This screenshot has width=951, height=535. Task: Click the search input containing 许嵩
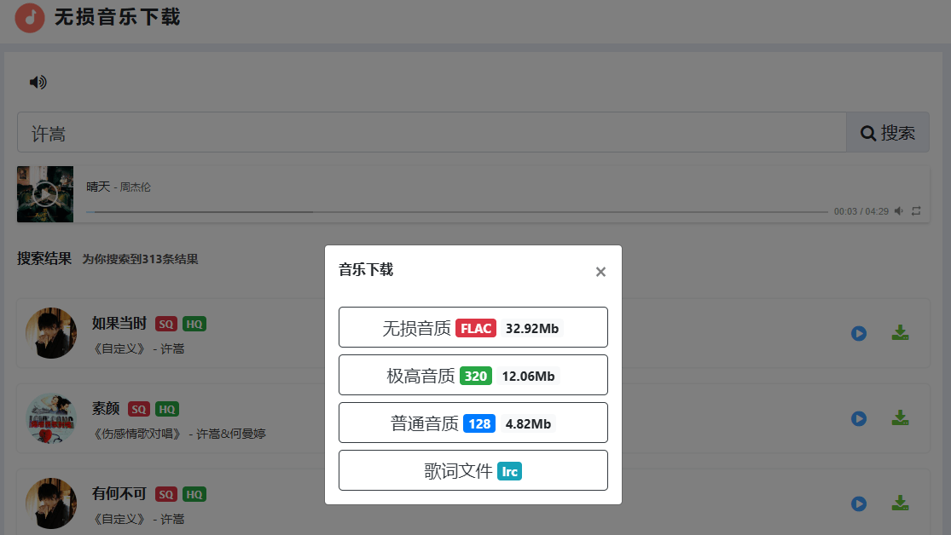coord(426,132)
